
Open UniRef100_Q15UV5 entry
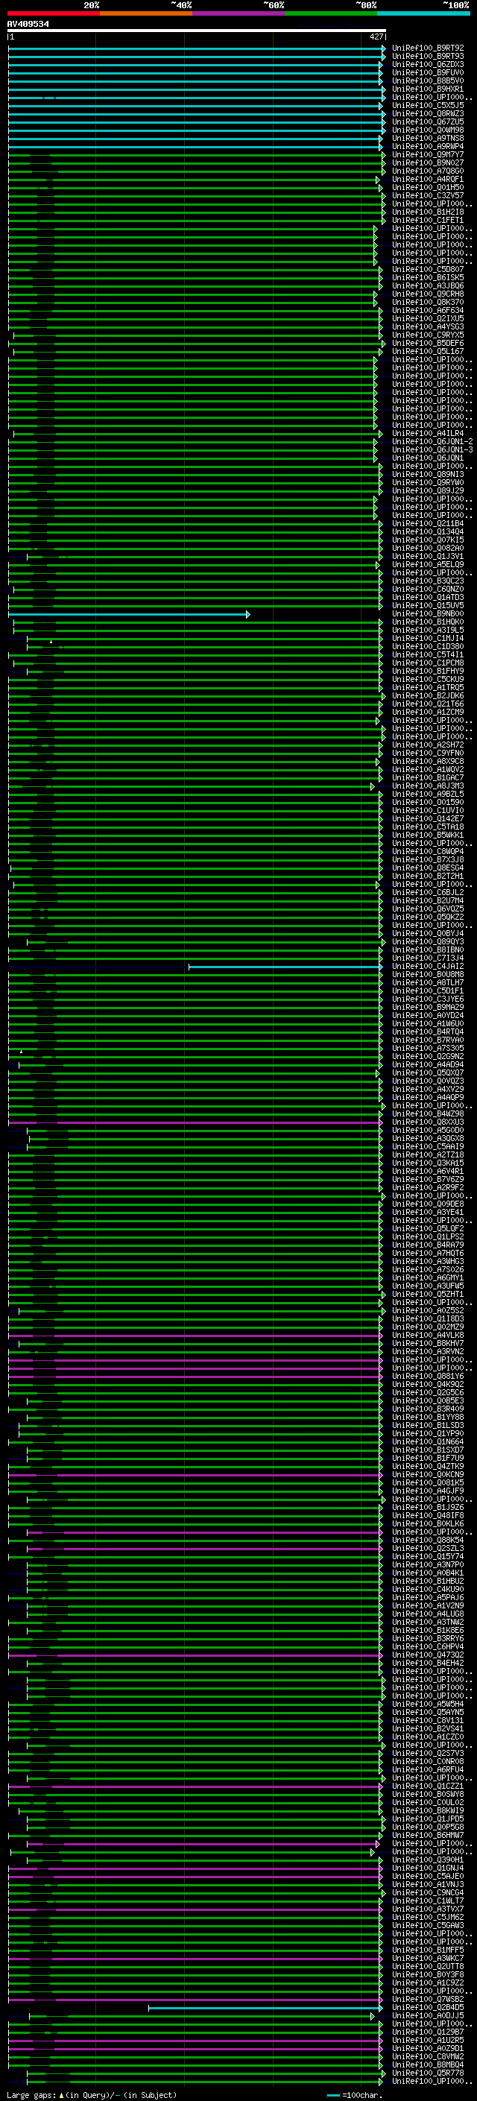click(x=427, y=605)
